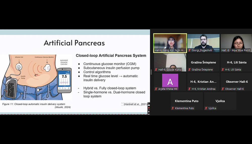This screenshot has height=144, width=252.
Task: Click the divider handle between slide and gallery
Action: click(151, 72)
